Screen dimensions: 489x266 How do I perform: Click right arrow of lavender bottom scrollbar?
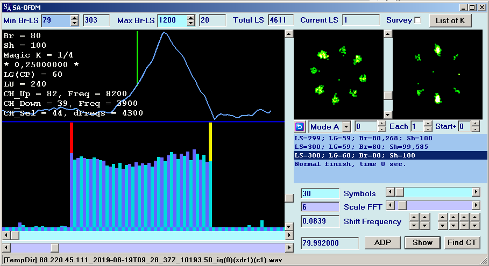[x=289, y=248]
